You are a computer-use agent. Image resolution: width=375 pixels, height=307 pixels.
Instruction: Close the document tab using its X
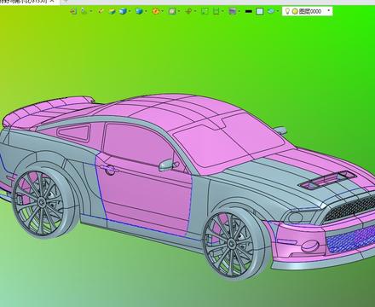(x=52, y=1)
